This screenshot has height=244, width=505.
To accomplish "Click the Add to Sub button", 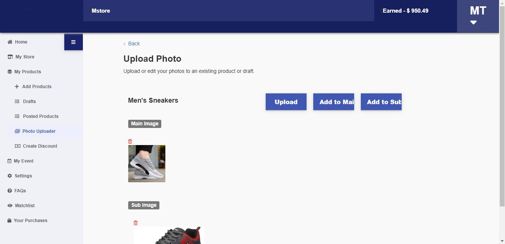I will 381,102.
